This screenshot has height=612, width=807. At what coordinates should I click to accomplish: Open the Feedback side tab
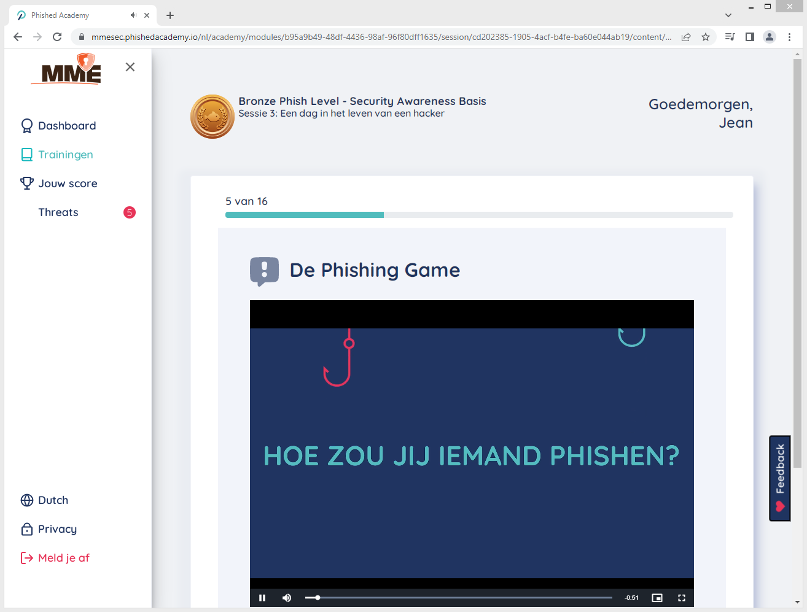pos(780,478)
